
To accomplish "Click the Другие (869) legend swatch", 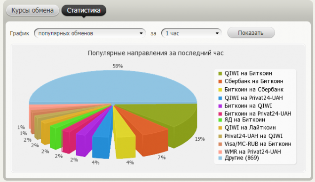I will (x=220, y=158).
